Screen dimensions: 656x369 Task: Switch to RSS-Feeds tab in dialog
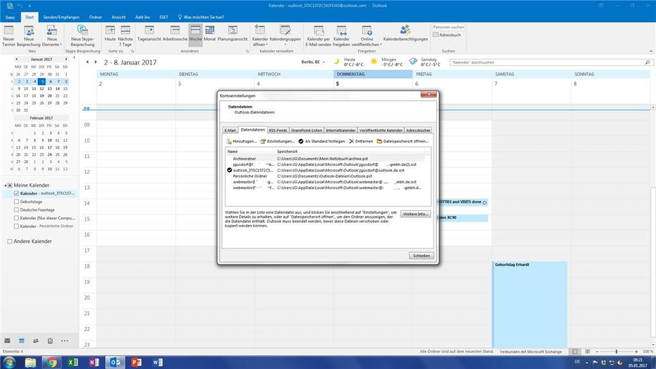point(278,130)
